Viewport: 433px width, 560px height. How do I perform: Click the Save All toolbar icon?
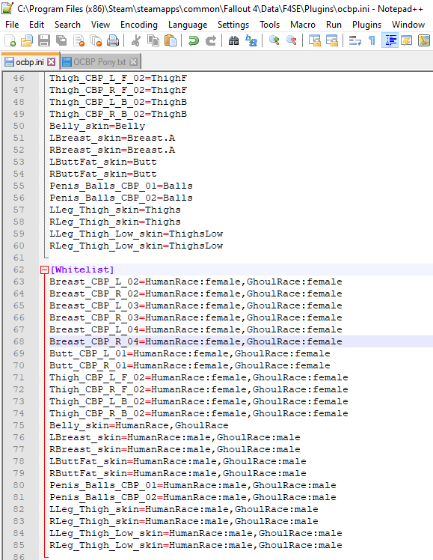[x=61, y=40]
